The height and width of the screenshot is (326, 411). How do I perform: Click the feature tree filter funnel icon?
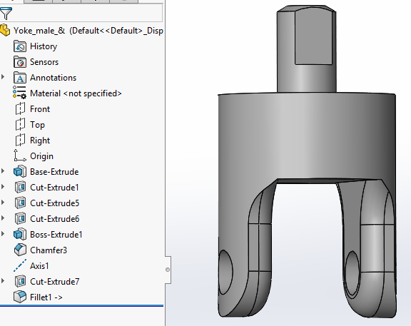(x=6, y=13)
